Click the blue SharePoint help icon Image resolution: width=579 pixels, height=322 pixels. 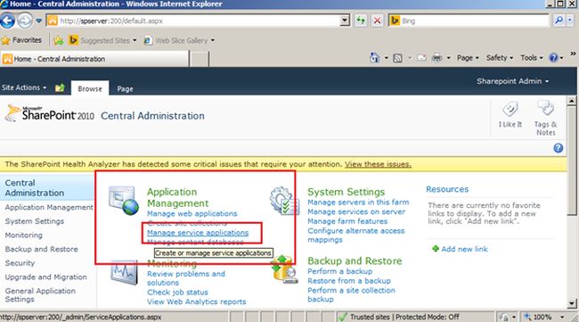tap(558, 148)
